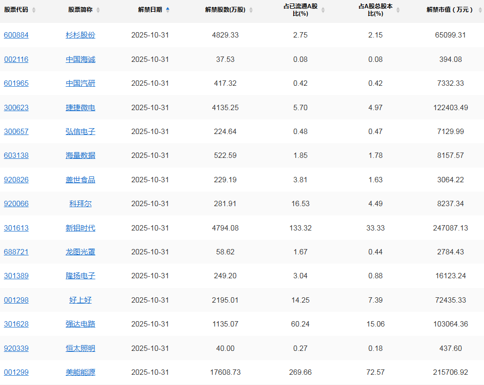Click stock code 688721
This screenshot has height=385, width=484.
(x=16, y=252)
